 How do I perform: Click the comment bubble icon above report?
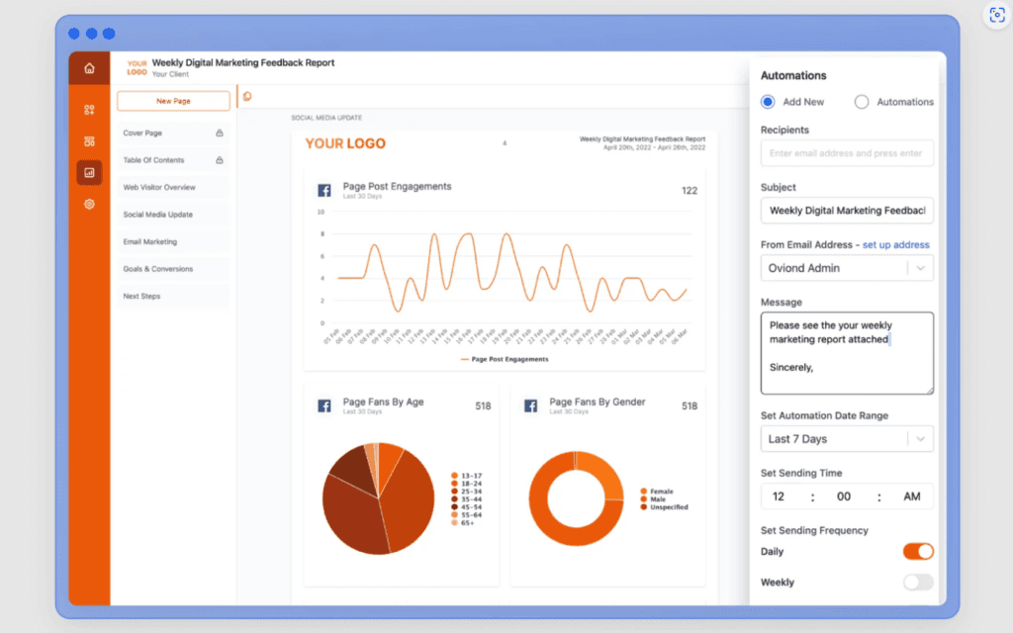(x=247, y=97)
